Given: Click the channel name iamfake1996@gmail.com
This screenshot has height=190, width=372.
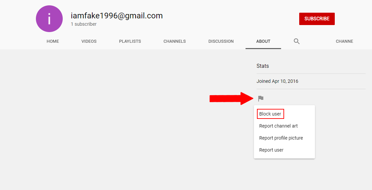Looking at the screenshot, I should 117,16.
